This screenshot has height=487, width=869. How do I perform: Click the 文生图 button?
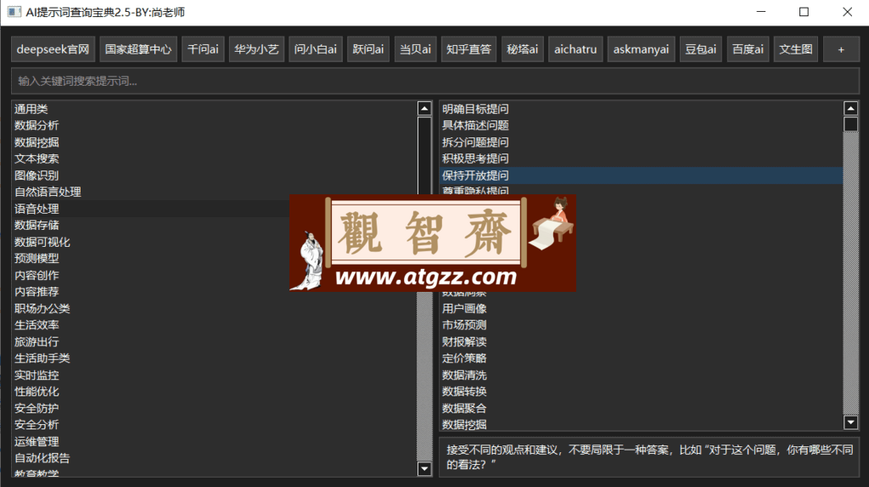pyautogui.click(x=796, y=49)
